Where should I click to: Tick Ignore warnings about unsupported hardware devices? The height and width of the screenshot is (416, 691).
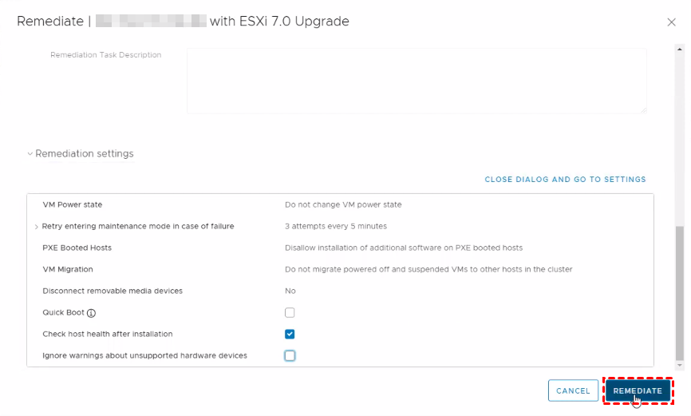tap(290, 355)
